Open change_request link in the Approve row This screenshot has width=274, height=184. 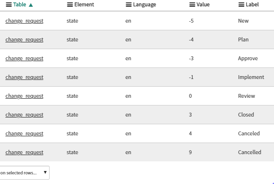[x=24, y=58]
